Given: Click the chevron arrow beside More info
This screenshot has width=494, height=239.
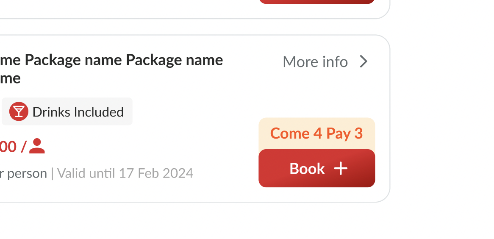Looking at the screenshot, I should pos(364,62).
